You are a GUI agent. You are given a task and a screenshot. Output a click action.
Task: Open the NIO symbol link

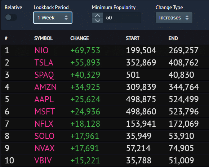tap(41, 50)
